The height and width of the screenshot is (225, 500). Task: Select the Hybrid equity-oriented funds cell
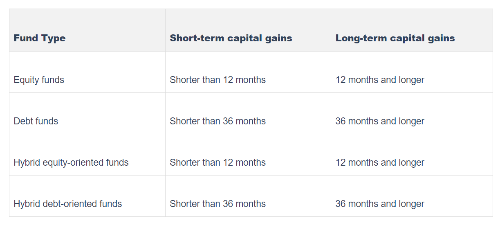tap(71, 162)
